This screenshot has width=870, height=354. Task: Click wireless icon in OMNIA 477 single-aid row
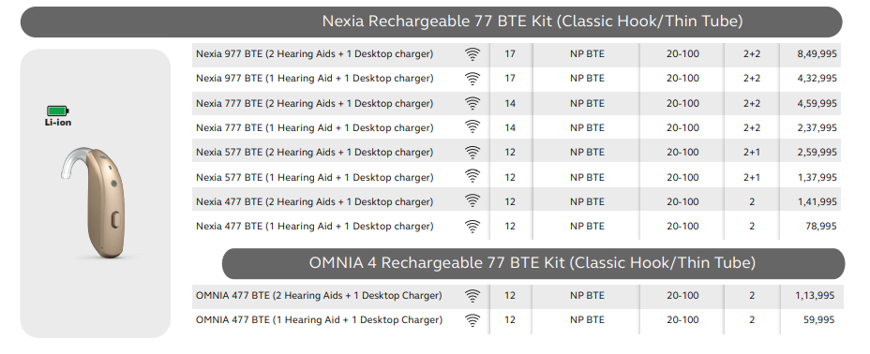point(472,320)
